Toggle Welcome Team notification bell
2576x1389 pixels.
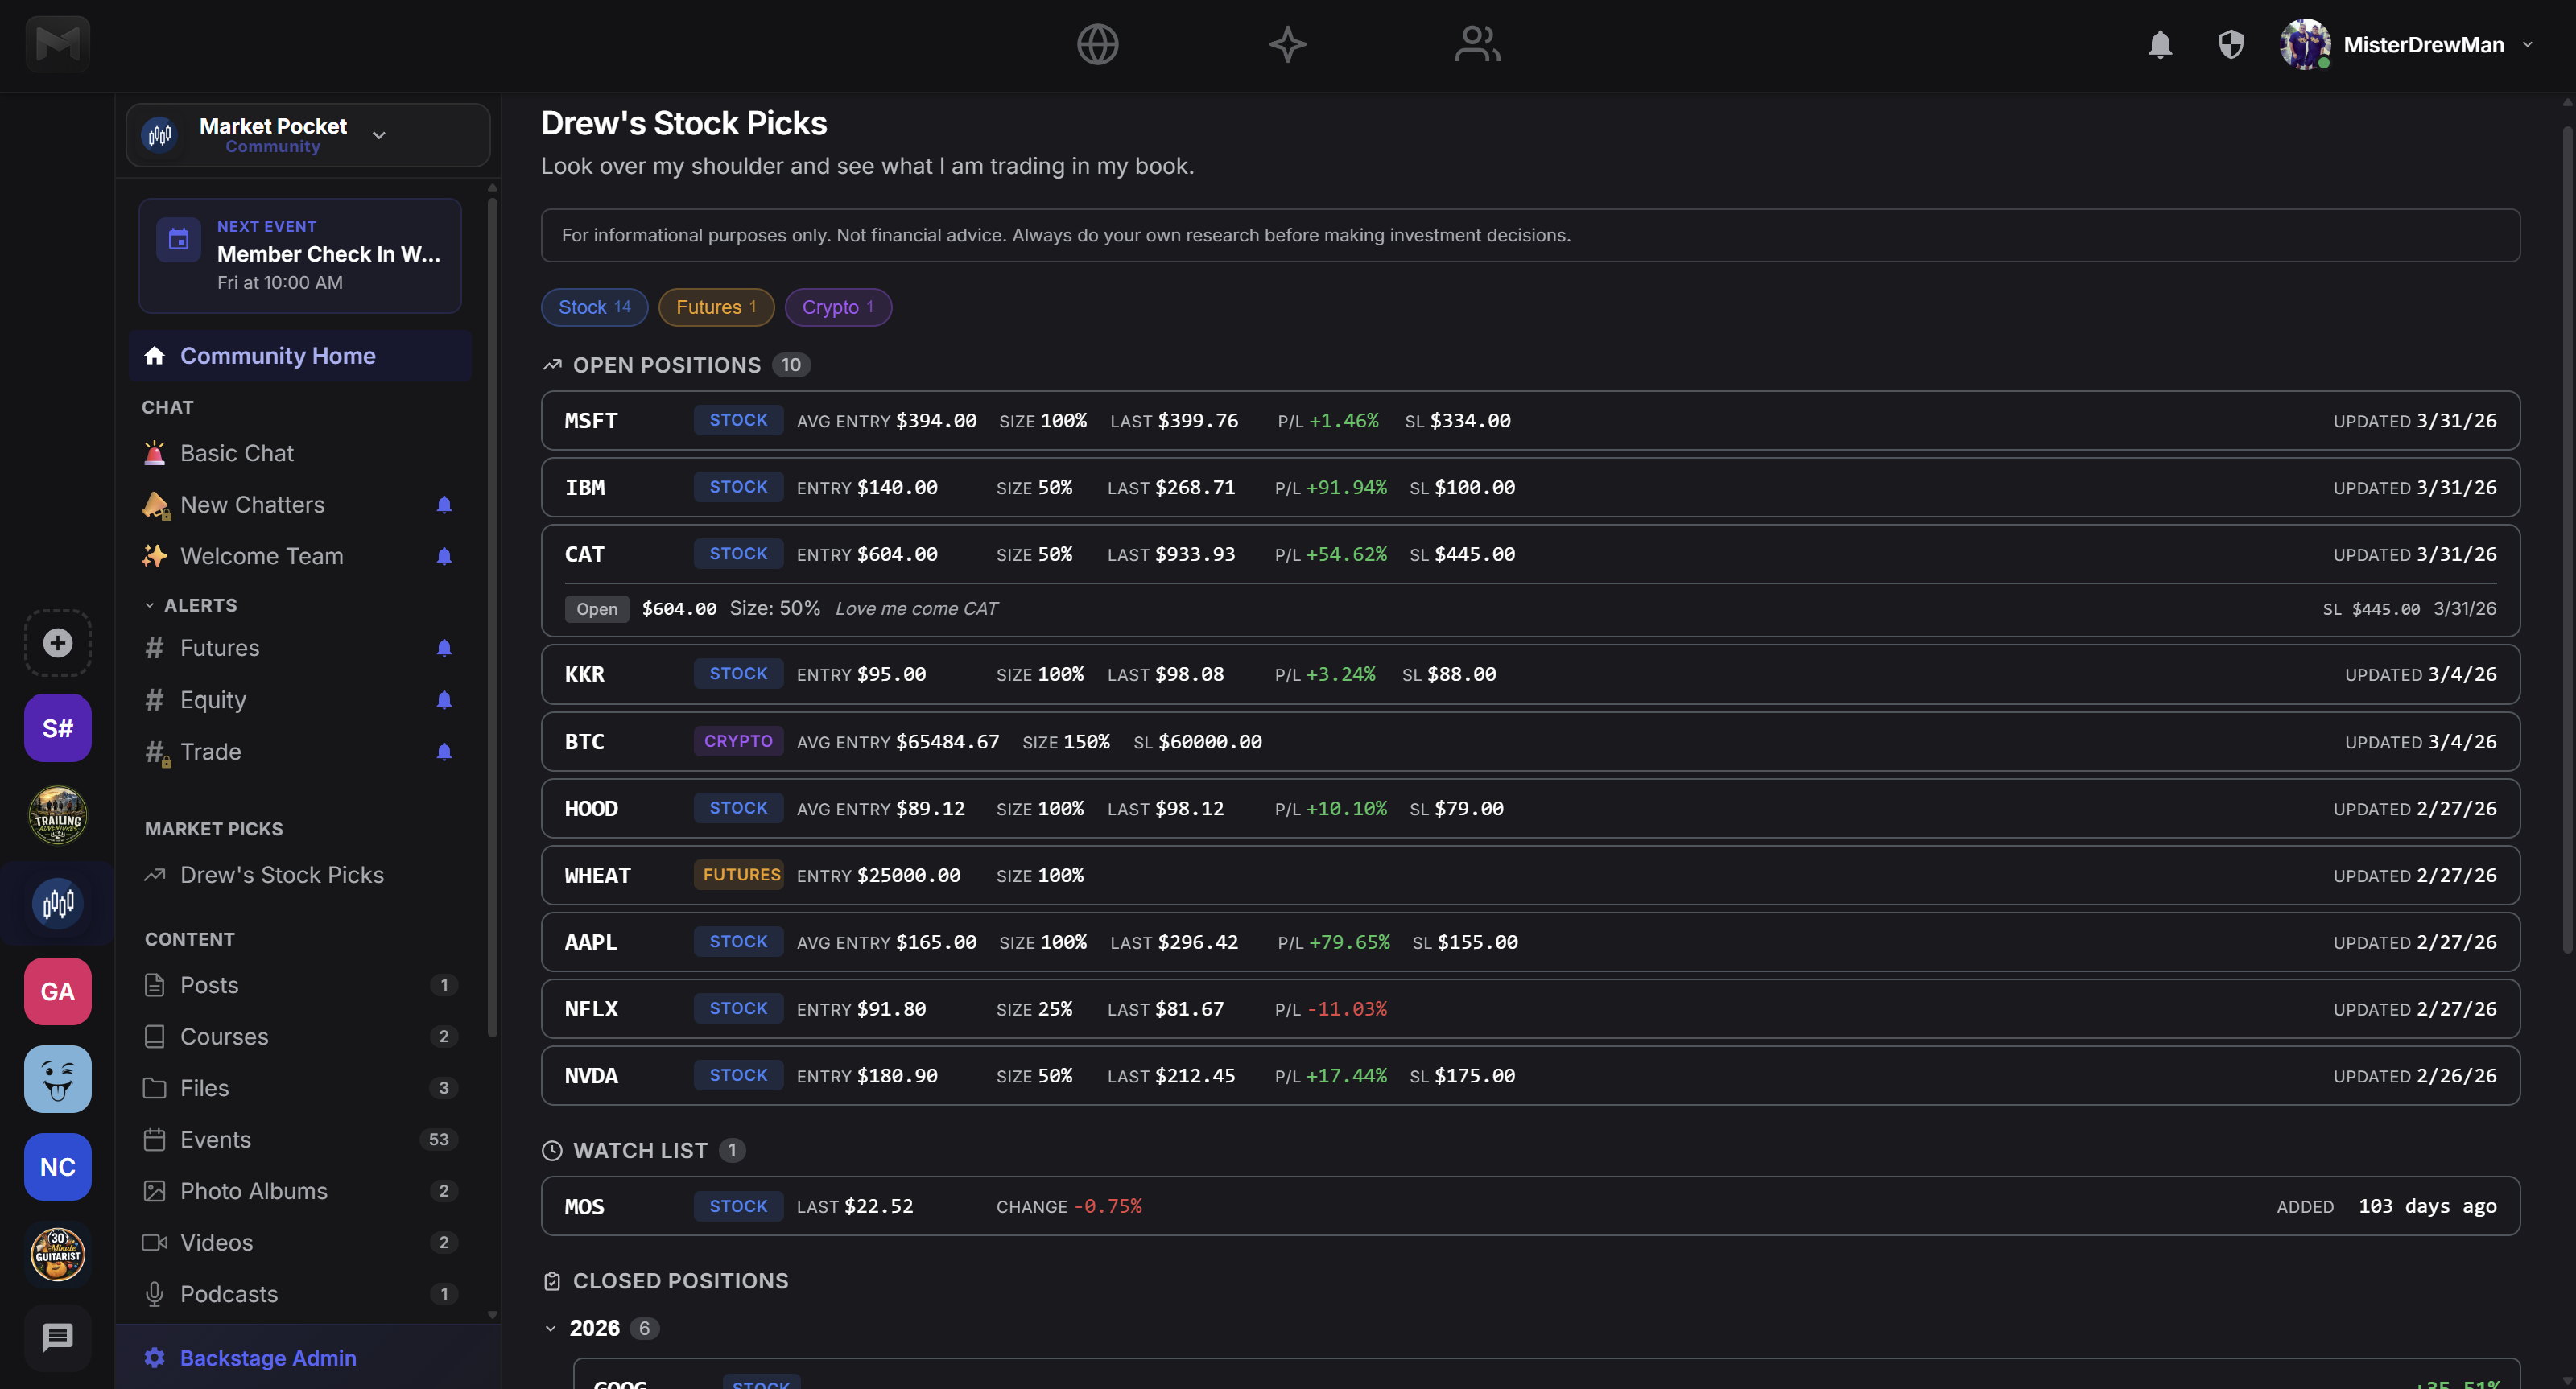pyautogui.click(x=444, y=556)
